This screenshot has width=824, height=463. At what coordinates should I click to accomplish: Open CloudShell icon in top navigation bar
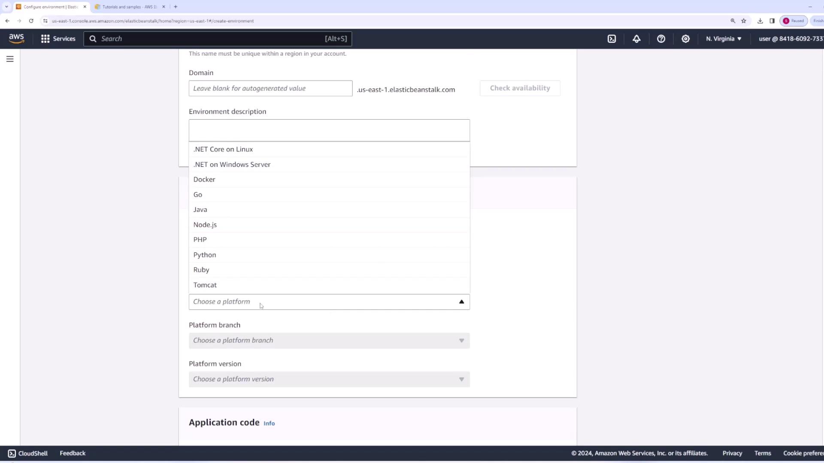[x=612, y=39]
